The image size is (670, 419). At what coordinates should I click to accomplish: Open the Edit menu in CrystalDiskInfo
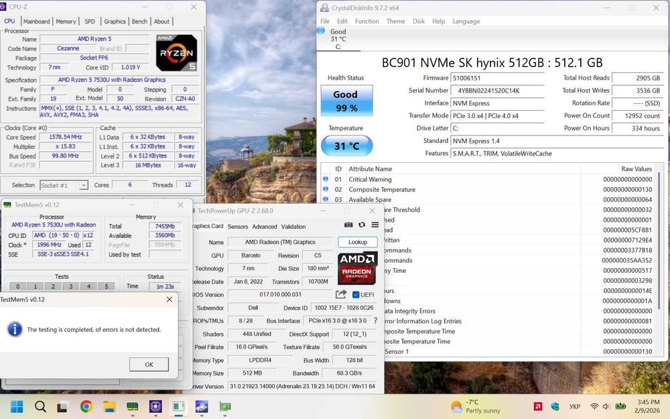[x=342, y=21]
